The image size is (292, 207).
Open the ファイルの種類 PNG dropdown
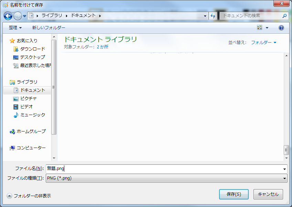pos(166,178)
